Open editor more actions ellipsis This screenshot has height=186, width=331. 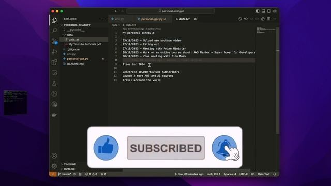coord(275,19)
